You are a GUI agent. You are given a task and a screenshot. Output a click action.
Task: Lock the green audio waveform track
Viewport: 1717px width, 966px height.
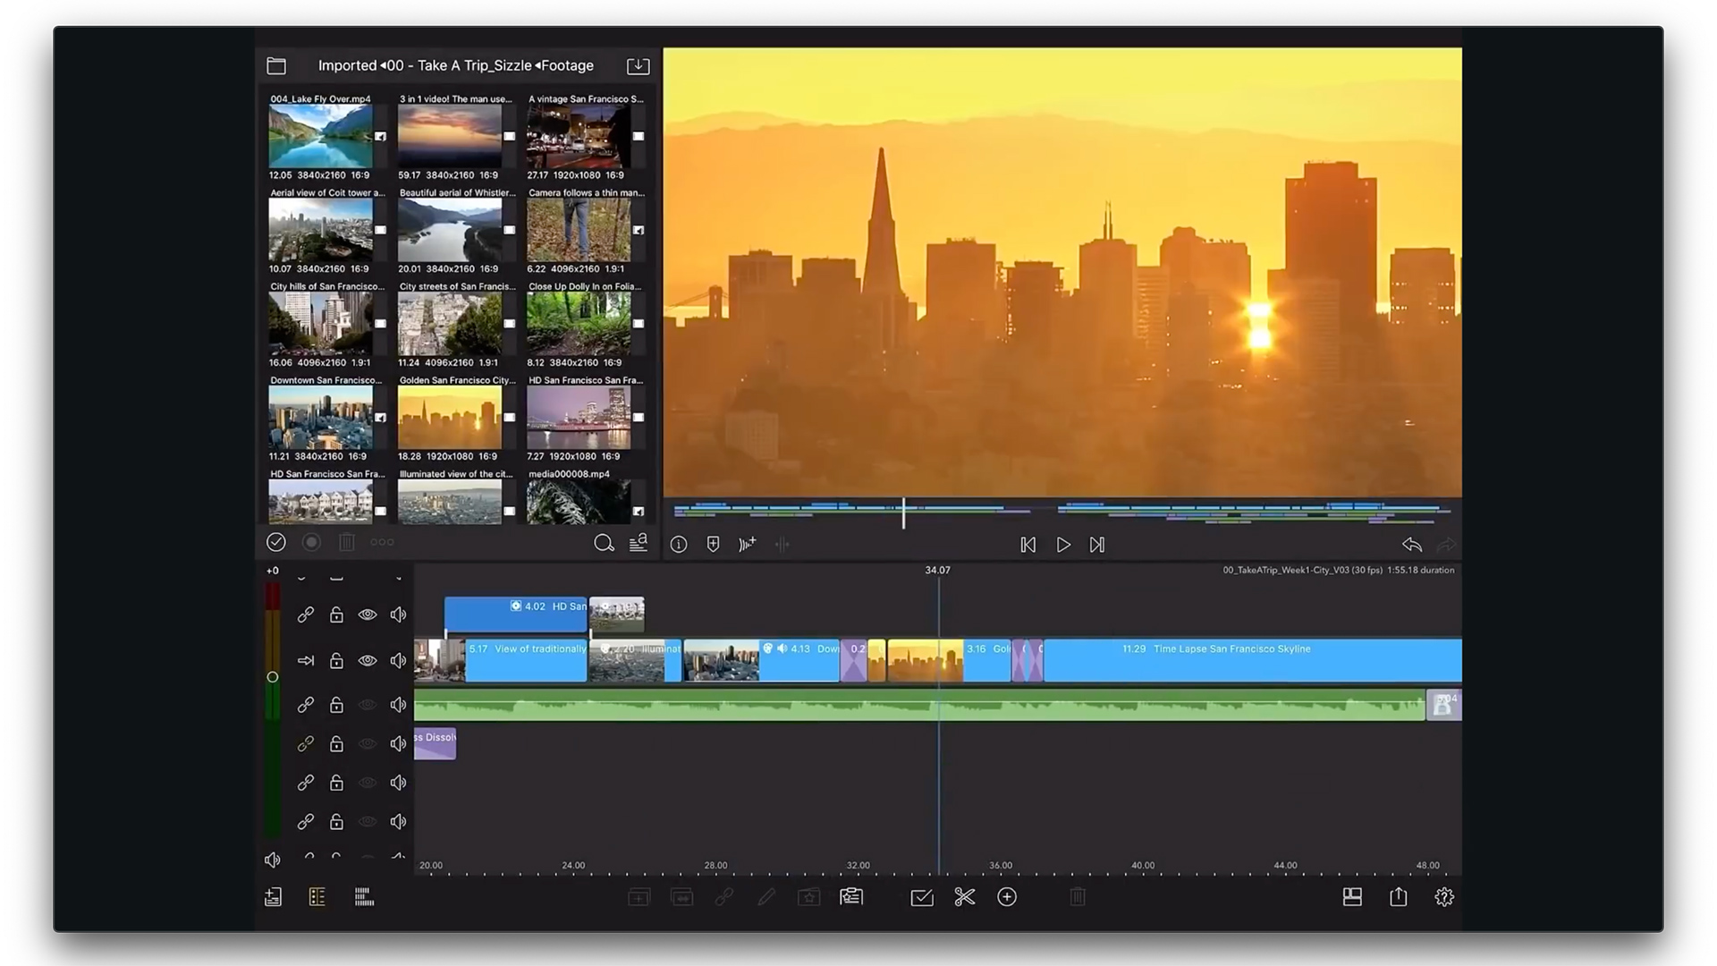pyautogui.click(x=336, y=705)
